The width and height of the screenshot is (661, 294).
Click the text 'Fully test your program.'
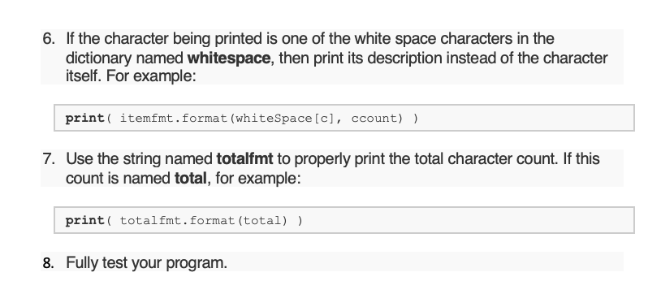pos(147,263)
